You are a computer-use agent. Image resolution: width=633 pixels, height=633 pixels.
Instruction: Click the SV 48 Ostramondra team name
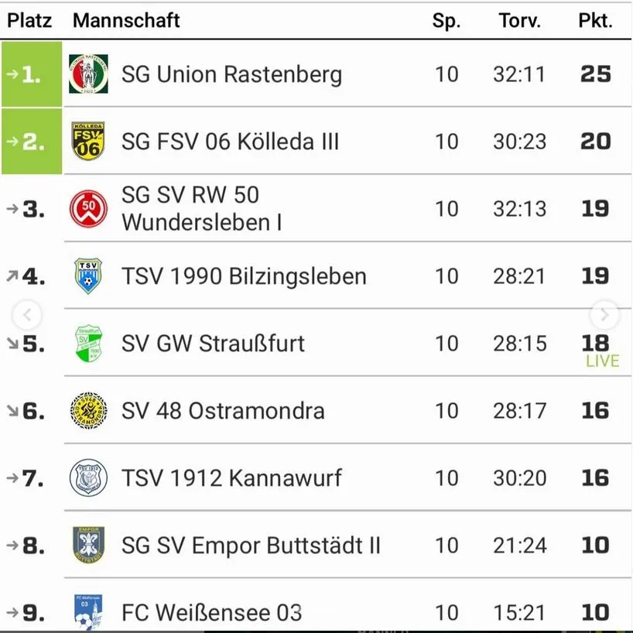pyautogui.click(x=223, y=411)
